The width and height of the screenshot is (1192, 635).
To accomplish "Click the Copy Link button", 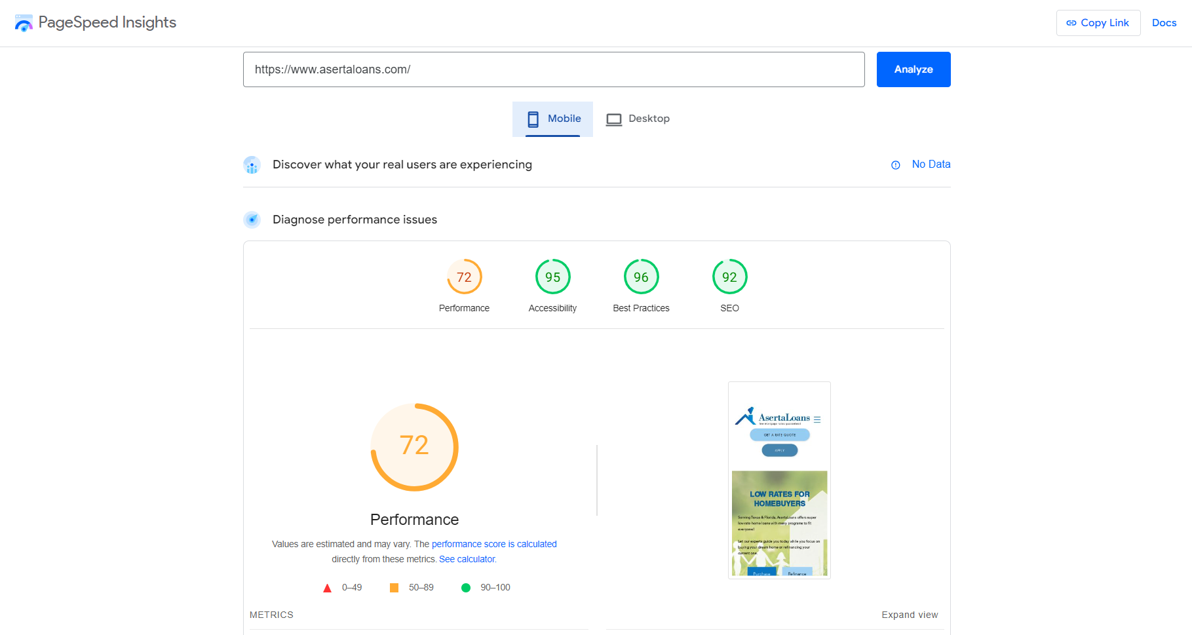I will [x=1098, y=23].
